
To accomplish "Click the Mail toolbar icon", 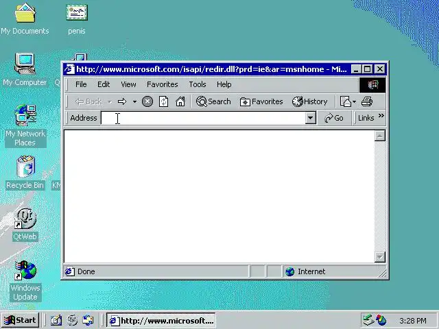I will tap(345, 101).
